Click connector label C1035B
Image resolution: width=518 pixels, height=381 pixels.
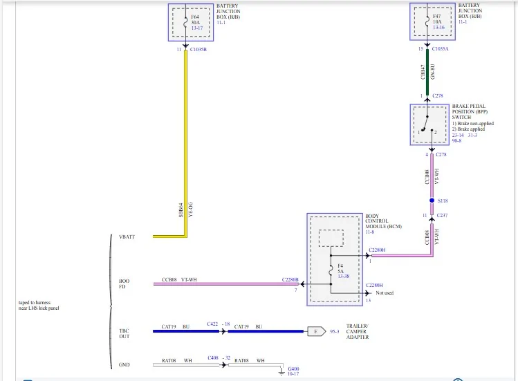[198, 50]
